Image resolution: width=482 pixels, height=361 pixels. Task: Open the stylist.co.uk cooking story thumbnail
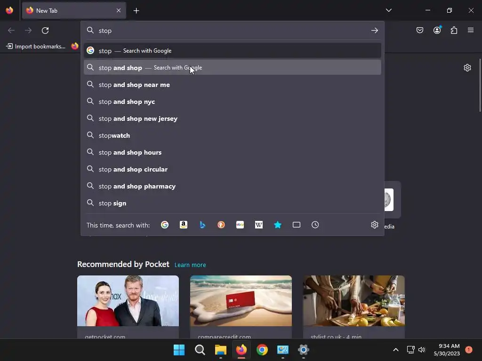pyautogui.click(x=354, y=301)
